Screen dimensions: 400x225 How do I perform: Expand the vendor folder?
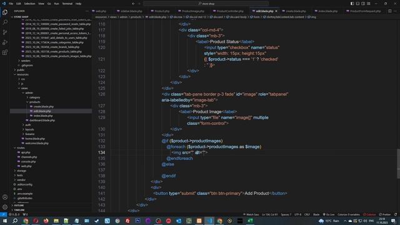[x=21, y=180]
